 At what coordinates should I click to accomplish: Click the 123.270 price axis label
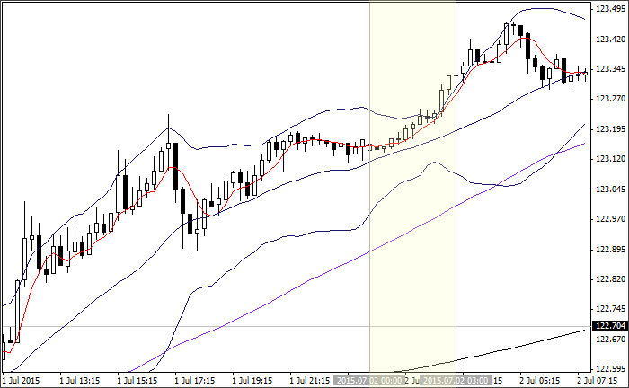coord(610,99)
